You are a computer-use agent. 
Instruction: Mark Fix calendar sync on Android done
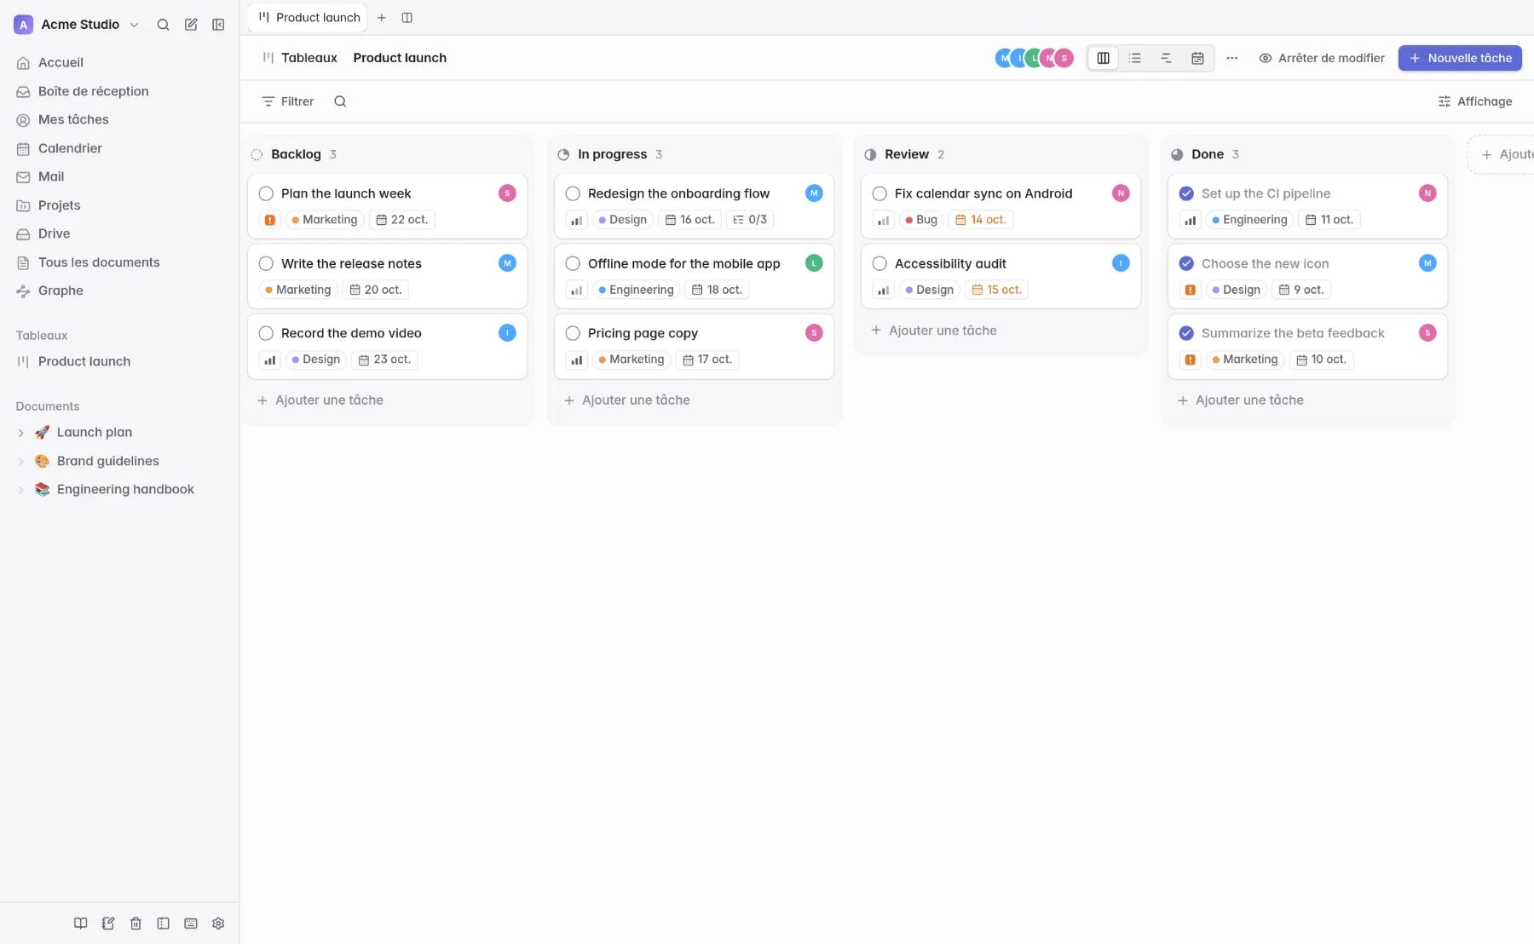(879, 193)
